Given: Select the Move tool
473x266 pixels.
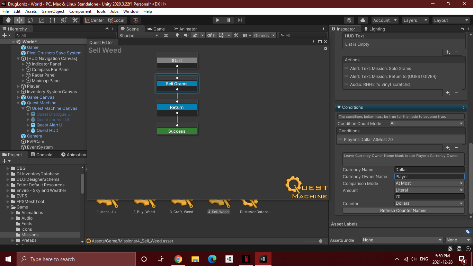Looking at the screenshot, I should point(19,20).
